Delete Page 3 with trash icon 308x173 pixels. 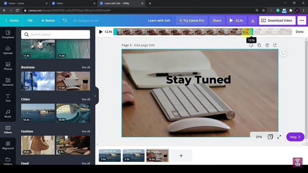[x=267, y=45]
